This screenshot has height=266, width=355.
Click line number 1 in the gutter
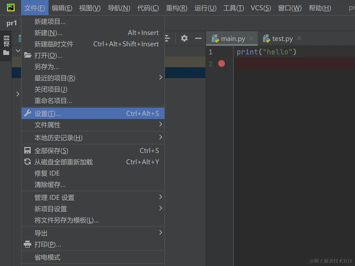click(211, 52)
